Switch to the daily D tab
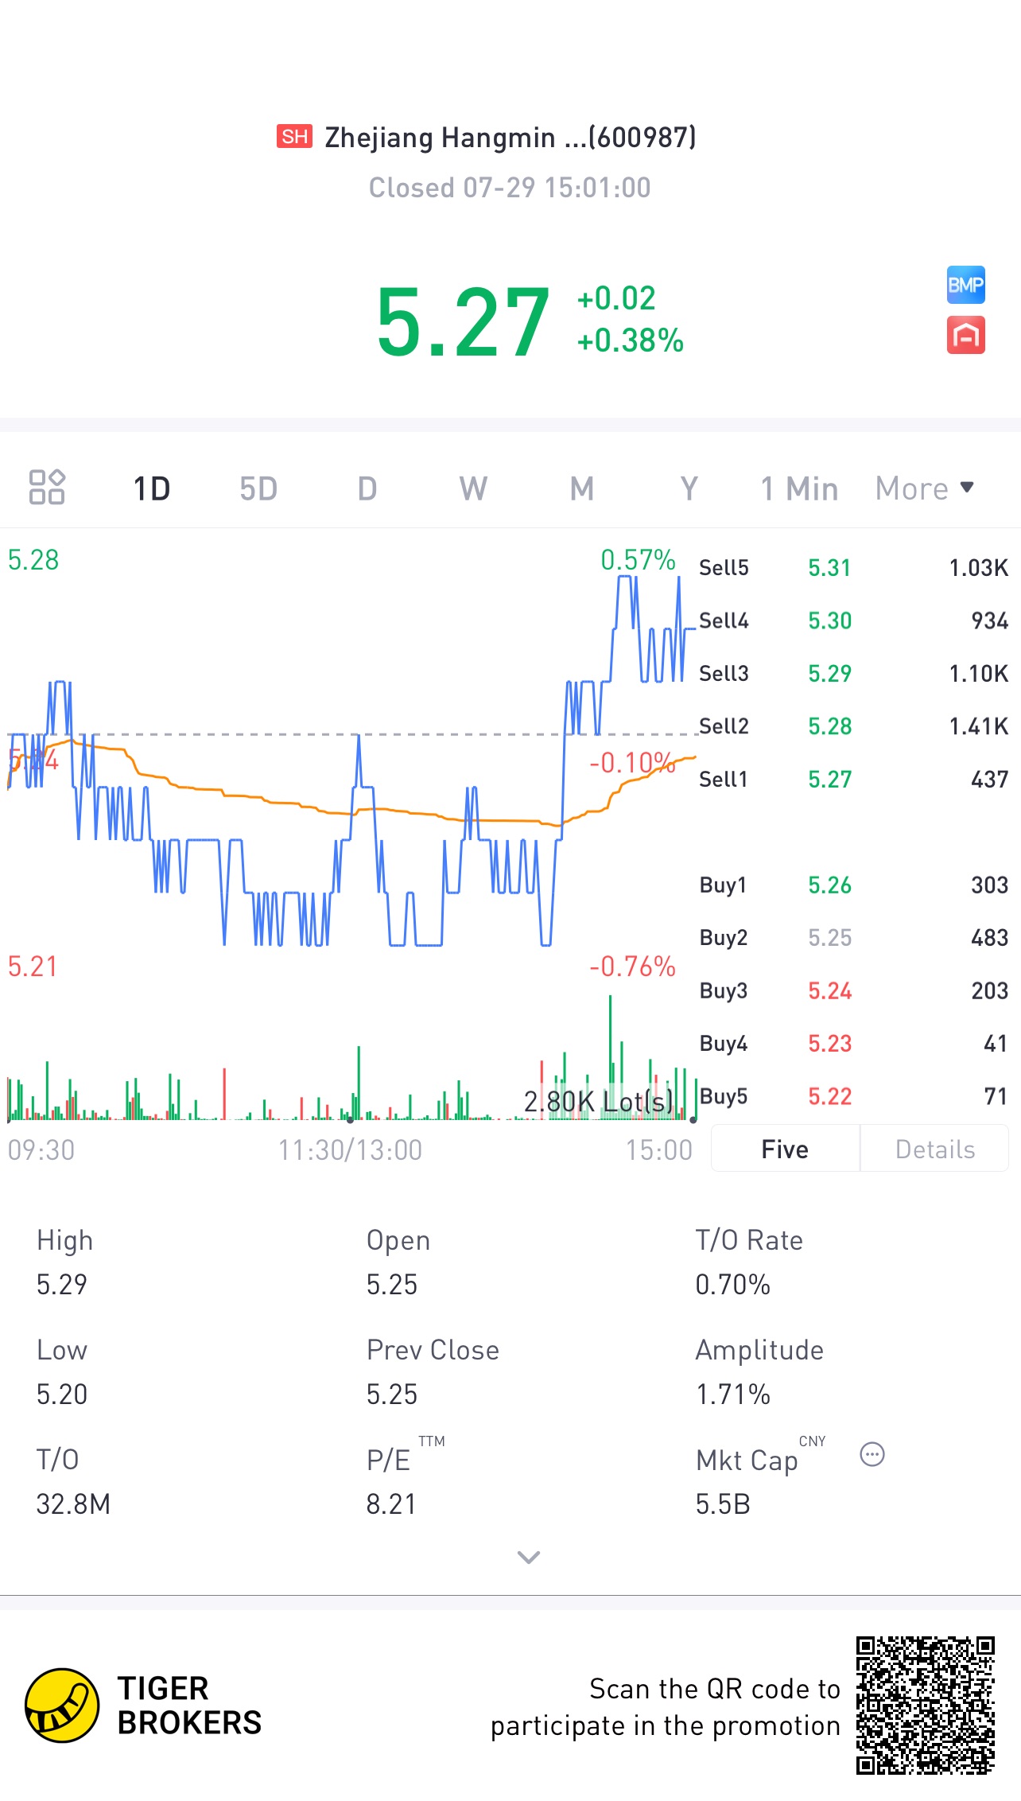 367,488
